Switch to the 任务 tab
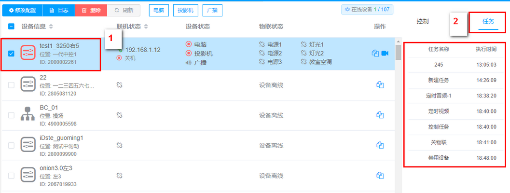Viewport: 510px width, 193px height. point(489,21)
